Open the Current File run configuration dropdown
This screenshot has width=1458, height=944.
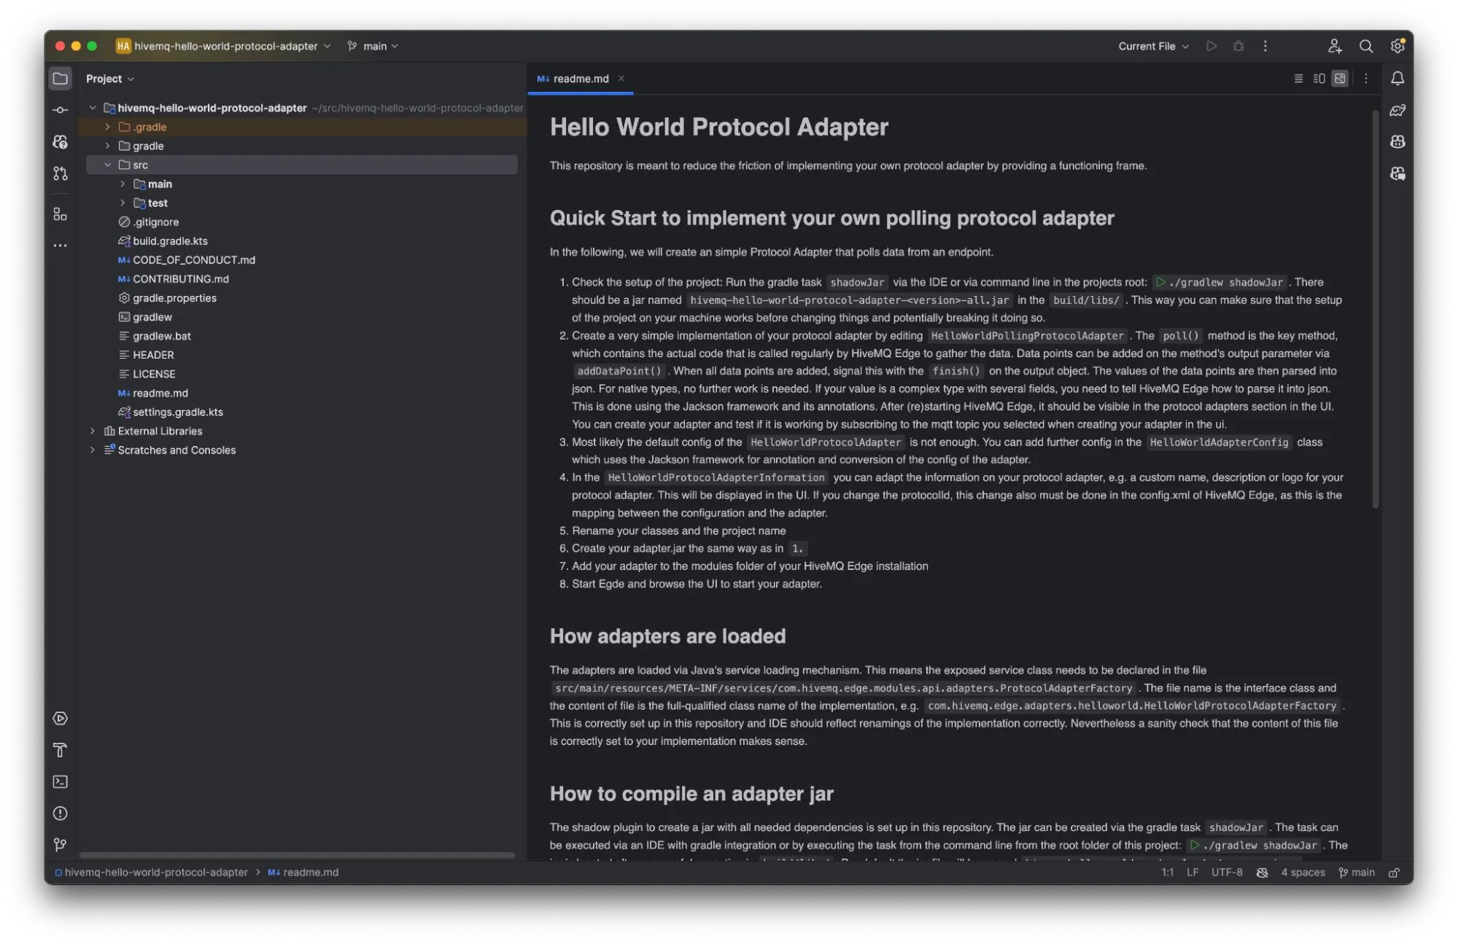pyautogui.click(x=1153, y=46)
